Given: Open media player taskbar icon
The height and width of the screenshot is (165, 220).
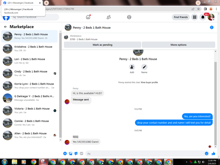Looking at the screenshot, I should (23, 162).
